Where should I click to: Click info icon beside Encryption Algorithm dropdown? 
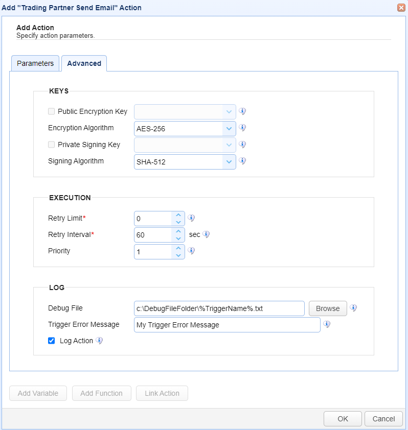[x=242, y=128]
